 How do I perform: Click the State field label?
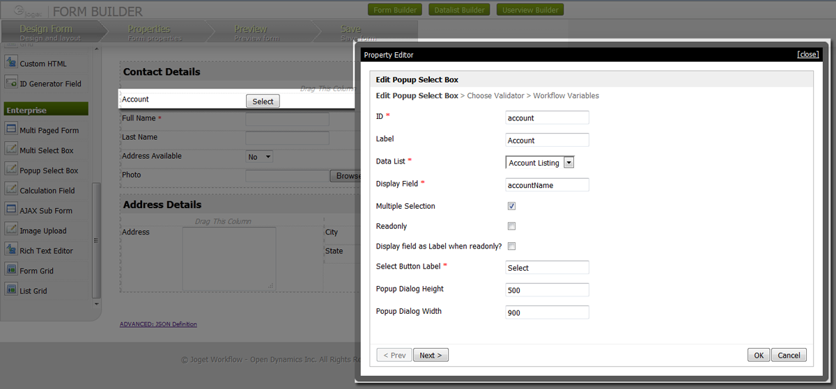[x=334, y=251]
